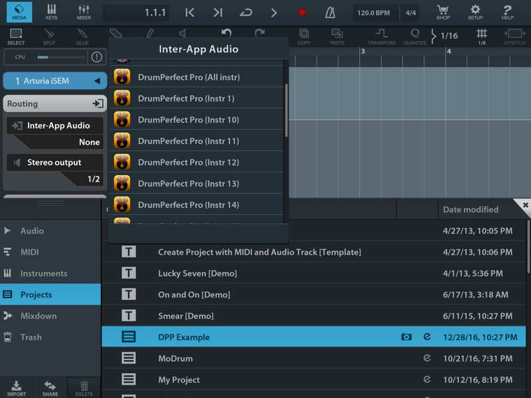Open the Trash category
The height and width of the screenshot is (398, 531).
(x=50, y=338)
